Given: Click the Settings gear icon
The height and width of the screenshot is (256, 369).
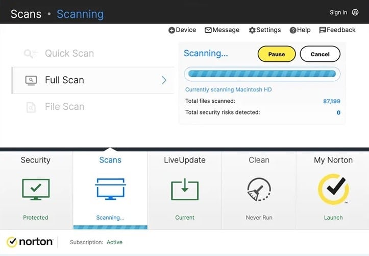Looking at the screenshot, I should 252,30.
